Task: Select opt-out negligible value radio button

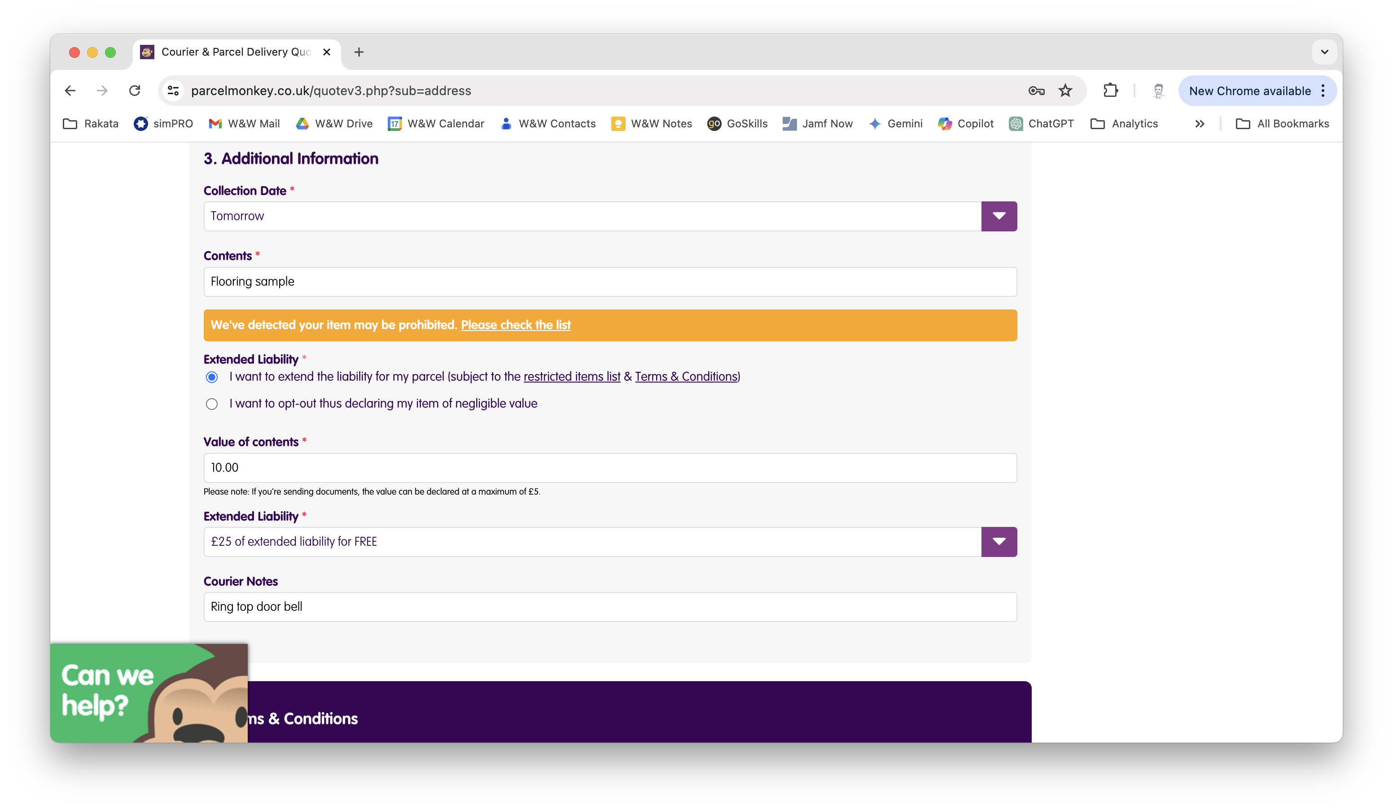Action: (x=212, y=404)
